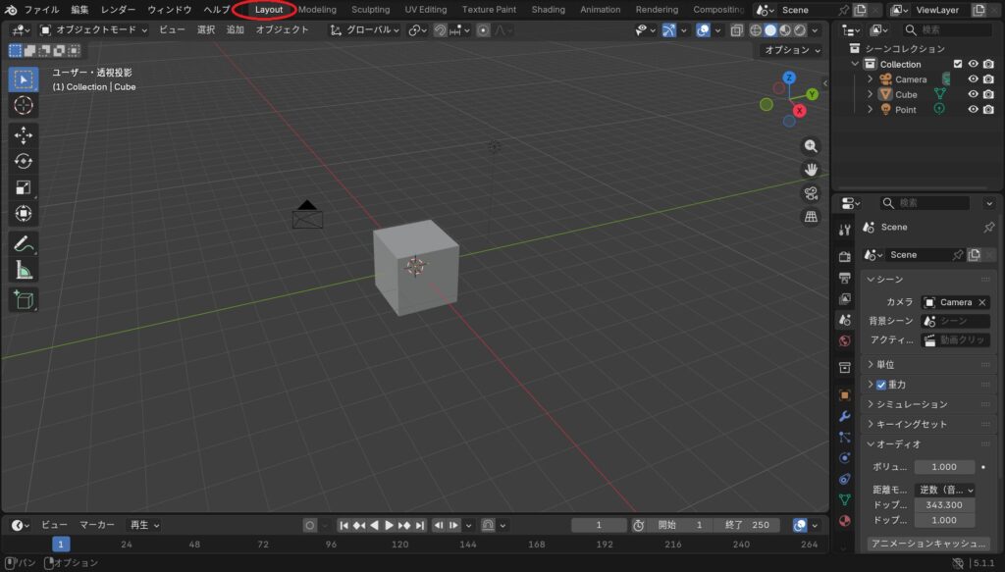Open the オブジェクトモード mode dropdown
The image size is (1005, 572).
94,29
